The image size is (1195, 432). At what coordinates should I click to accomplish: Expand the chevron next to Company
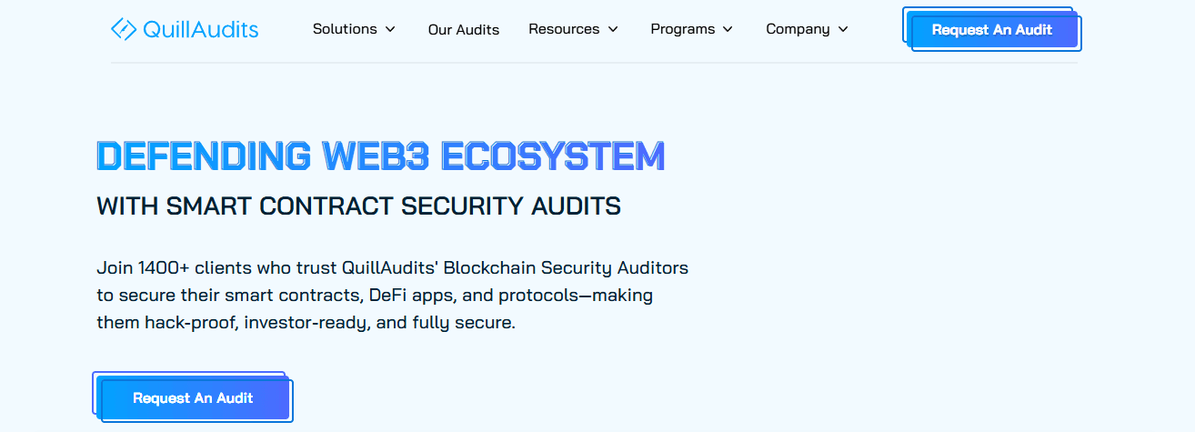coord(843,29)
